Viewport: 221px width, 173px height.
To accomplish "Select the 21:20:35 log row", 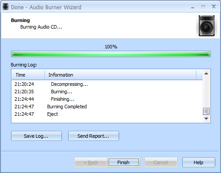I will (107, 92).
